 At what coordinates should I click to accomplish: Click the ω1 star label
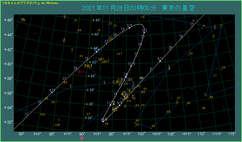[119, 53]
